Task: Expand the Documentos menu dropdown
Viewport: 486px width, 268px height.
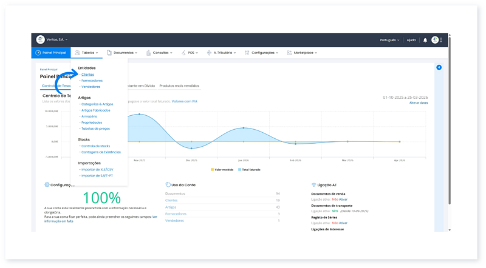Action: (125, 53)
